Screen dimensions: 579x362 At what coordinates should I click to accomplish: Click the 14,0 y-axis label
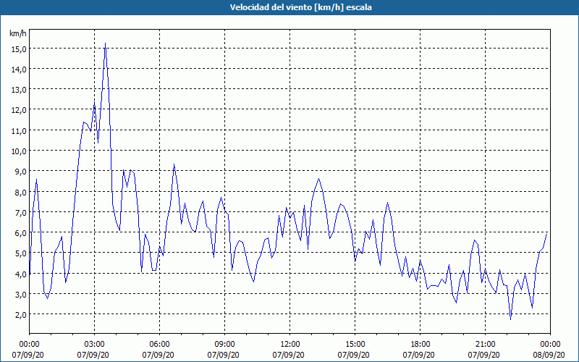tap(19, 69)
